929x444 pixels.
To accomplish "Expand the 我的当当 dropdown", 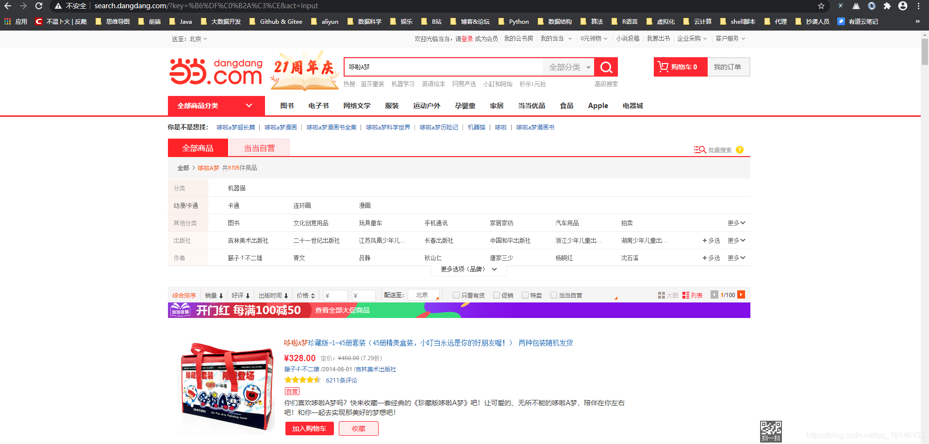I will click(x=556, y=39).
